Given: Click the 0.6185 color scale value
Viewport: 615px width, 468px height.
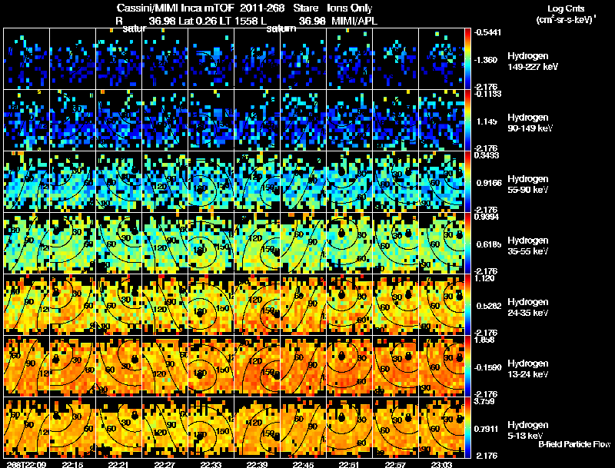Looking at the screenshot, I should point(489,244).
